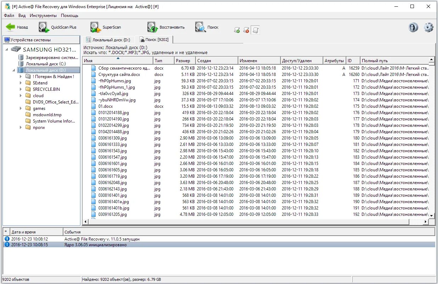Expand the проги folder node

pos(21,128)
